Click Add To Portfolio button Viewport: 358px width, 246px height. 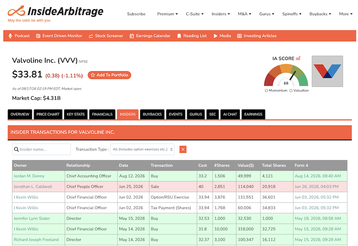109,75
